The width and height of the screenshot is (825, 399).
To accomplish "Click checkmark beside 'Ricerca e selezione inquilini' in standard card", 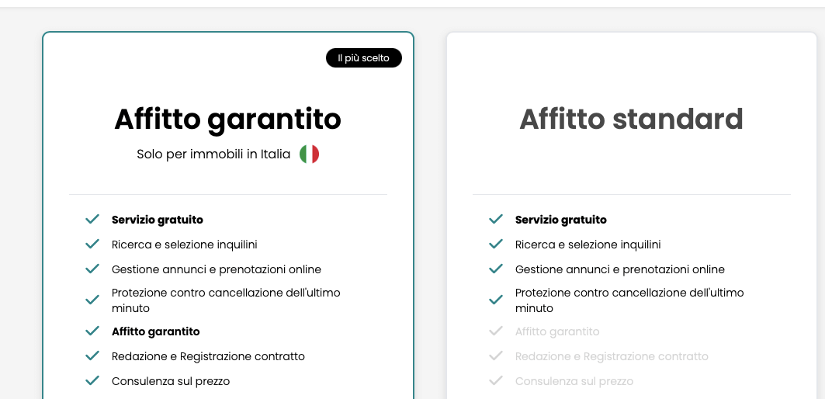I will (x=496, y=245).
